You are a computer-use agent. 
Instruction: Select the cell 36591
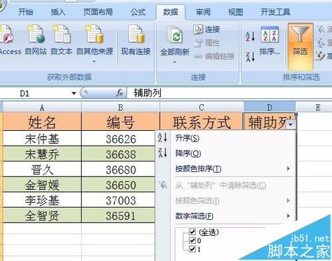click(x=119, y=215)
